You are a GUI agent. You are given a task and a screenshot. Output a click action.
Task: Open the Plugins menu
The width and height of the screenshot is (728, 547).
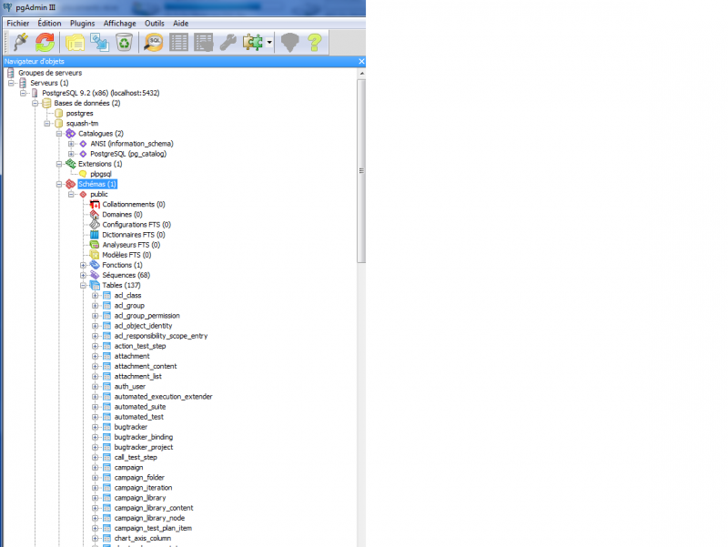(82, 24)
